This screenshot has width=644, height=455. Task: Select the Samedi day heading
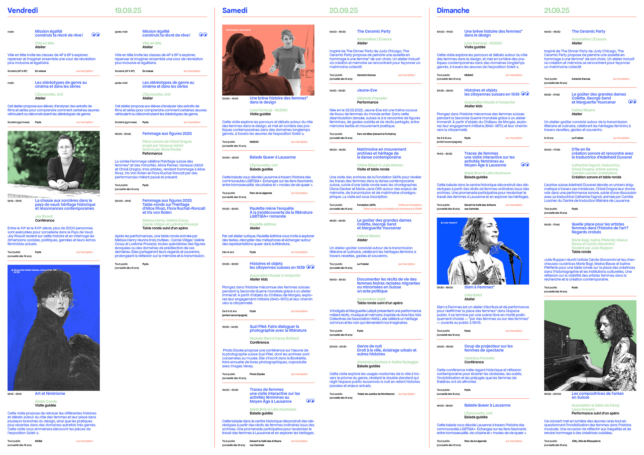coord(235,10)
